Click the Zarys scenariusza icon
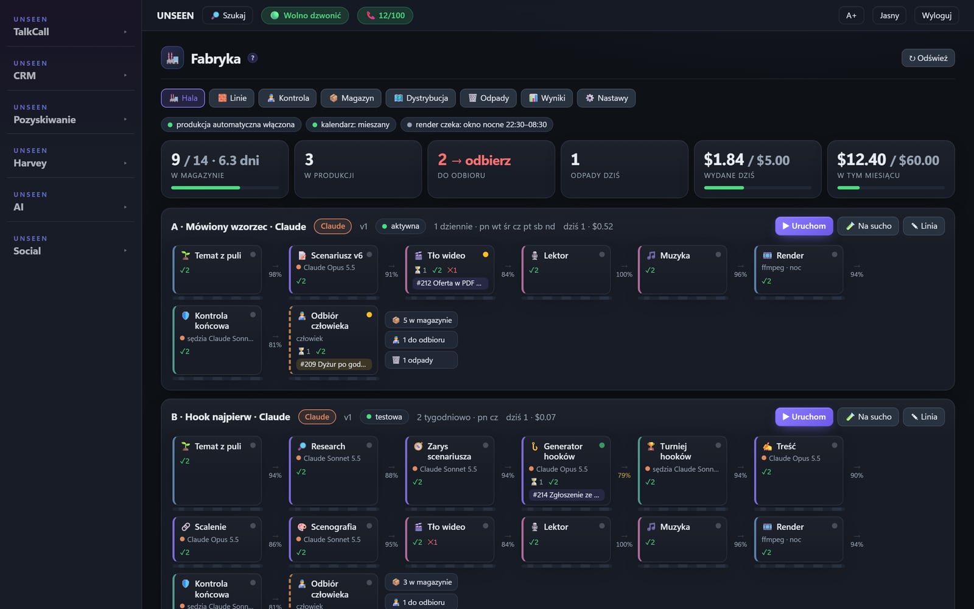This screenshot has width=974, height=609. (x=418, y=446)
